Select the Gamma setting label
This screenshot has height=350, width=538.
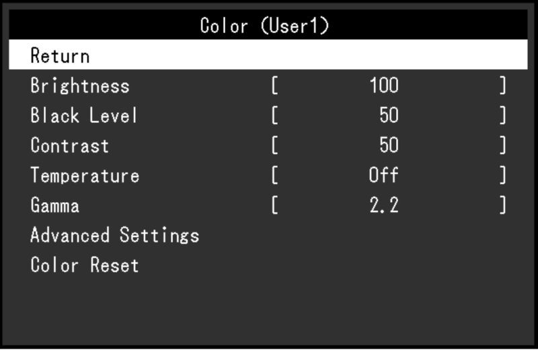[x=55, y=206]
